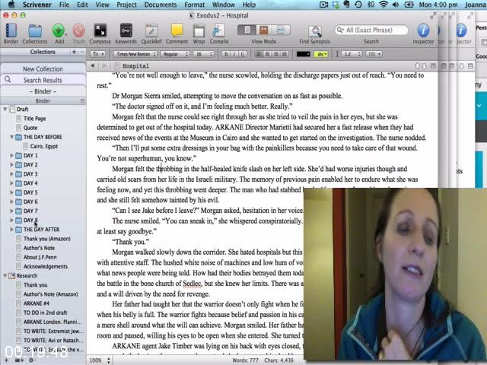The width and height of the screenshot is (487, 365).
Task: Center align text
Action: [x=267, y=54]
